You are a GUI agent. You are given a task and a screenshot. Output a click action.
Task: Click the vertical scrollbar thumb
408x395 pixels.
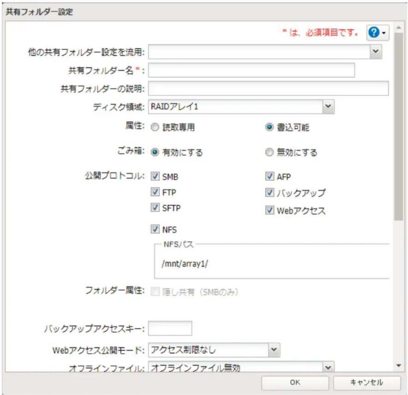pos(398,126)
